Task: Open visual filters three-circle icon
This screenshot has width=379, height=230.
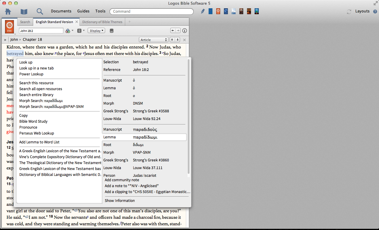Action: [x=68, y=31]
